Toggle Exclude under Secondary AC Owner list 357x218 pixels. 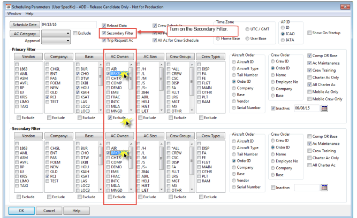[110, 197]
